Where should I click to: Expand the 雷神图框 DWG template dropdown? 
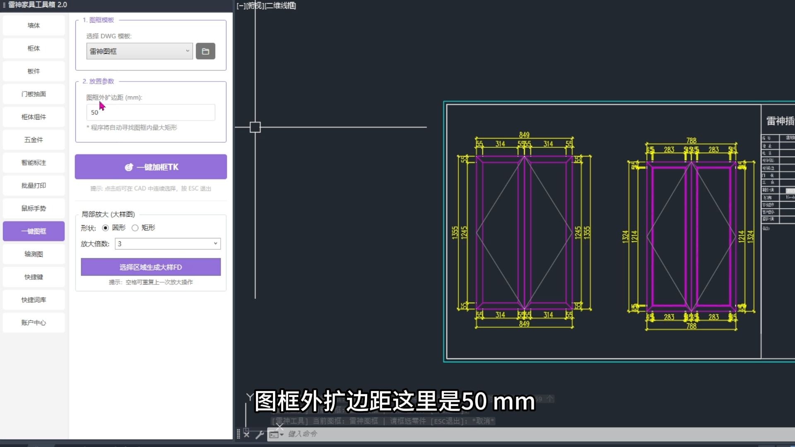(140, 51)
